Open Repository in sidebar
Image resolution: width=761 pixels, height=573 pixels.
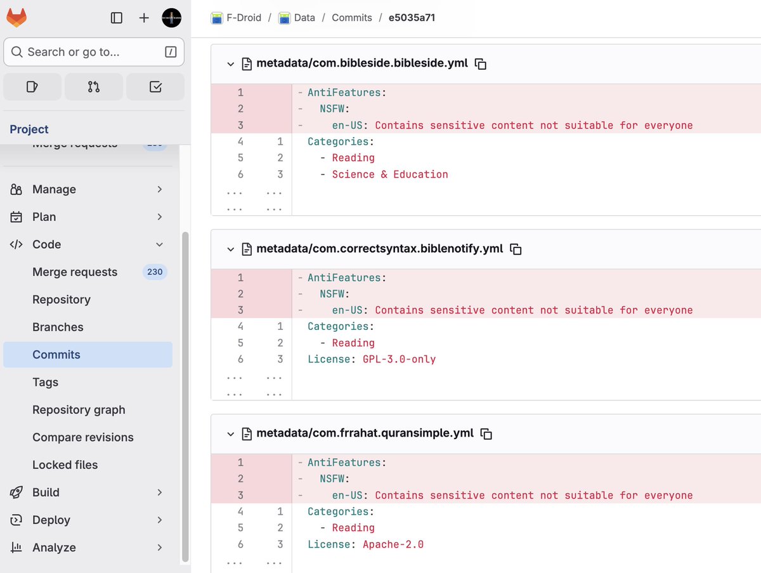coord(88,300)
